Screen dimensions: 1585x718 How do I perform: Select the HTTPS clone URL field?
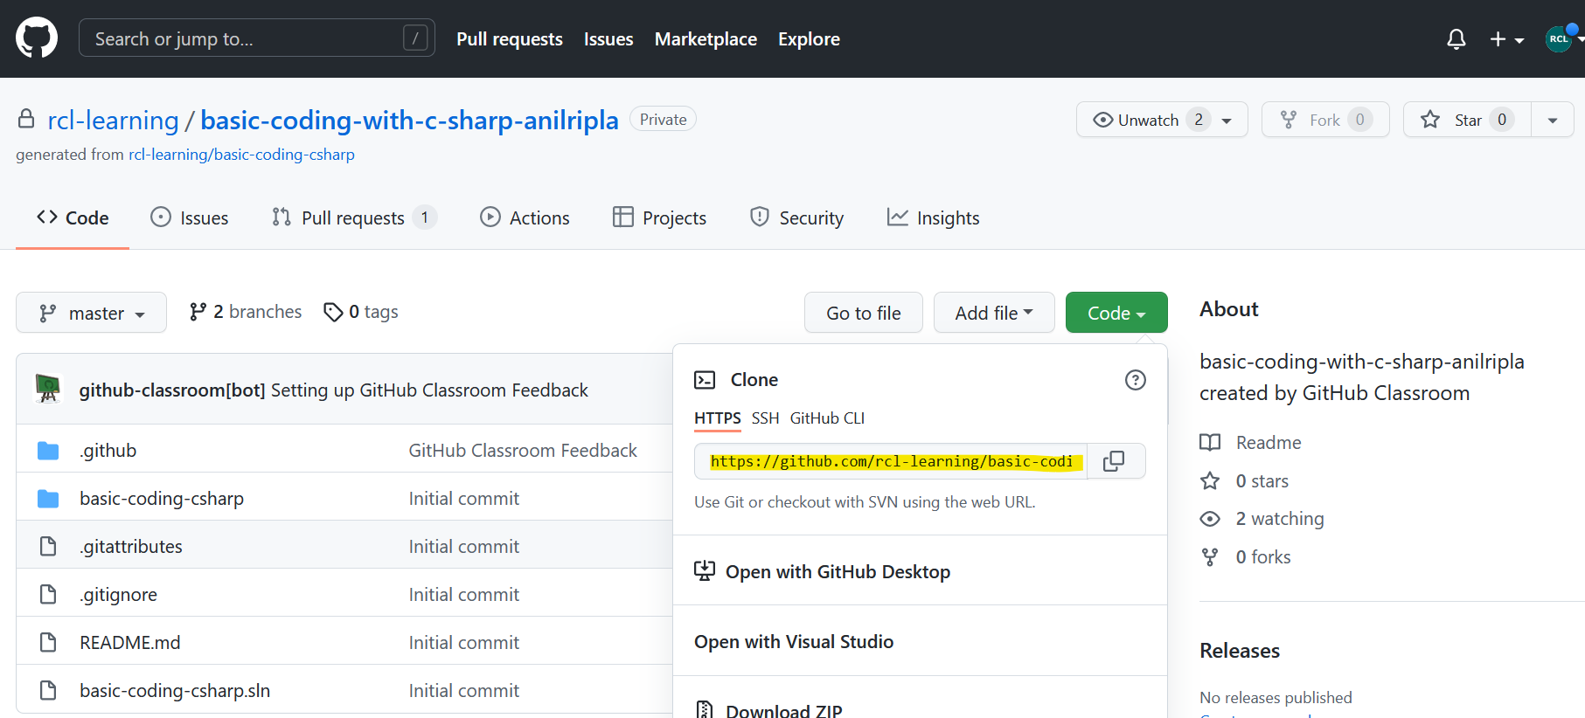point(891,461)
